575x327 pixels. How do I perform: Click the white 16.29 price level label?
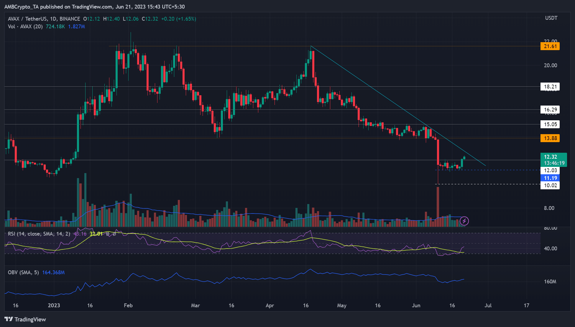(x=550, y=110)
